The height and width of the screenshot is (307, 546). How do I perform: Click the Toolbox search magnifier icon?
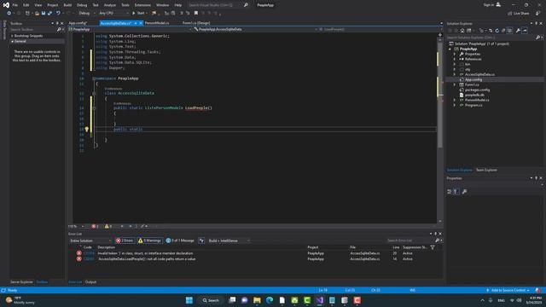tap(59, 30)
